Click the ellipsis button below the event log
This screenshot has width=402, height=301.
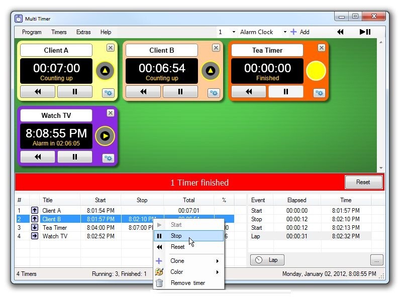(x=376, y=259)
